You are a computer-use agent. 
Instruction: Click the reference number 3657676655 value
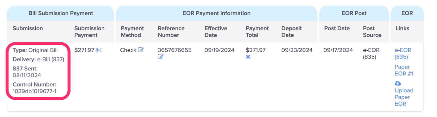175,50
